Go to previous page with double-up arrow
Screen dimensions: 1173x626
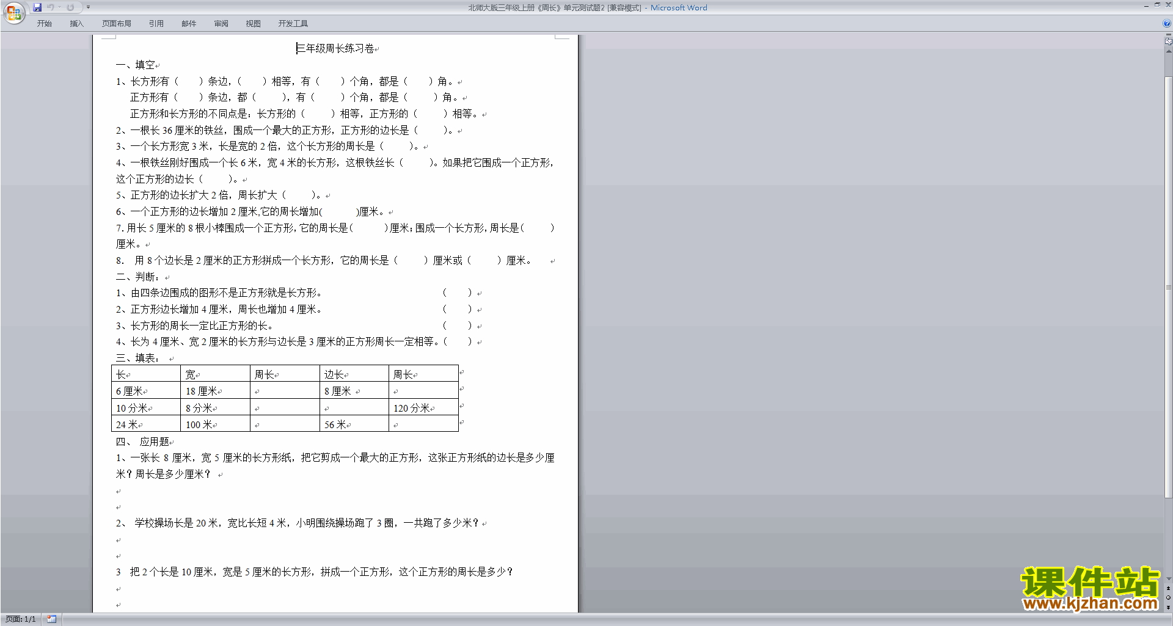point(1168,588)
